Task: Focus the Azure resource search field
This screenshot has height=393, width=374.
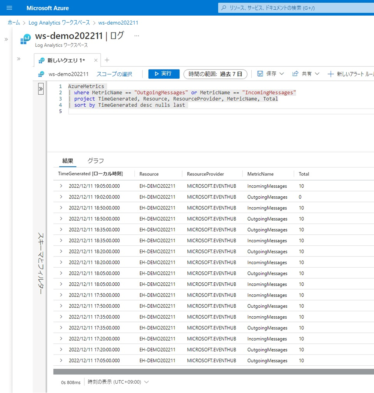Action: tap(296, 8)
